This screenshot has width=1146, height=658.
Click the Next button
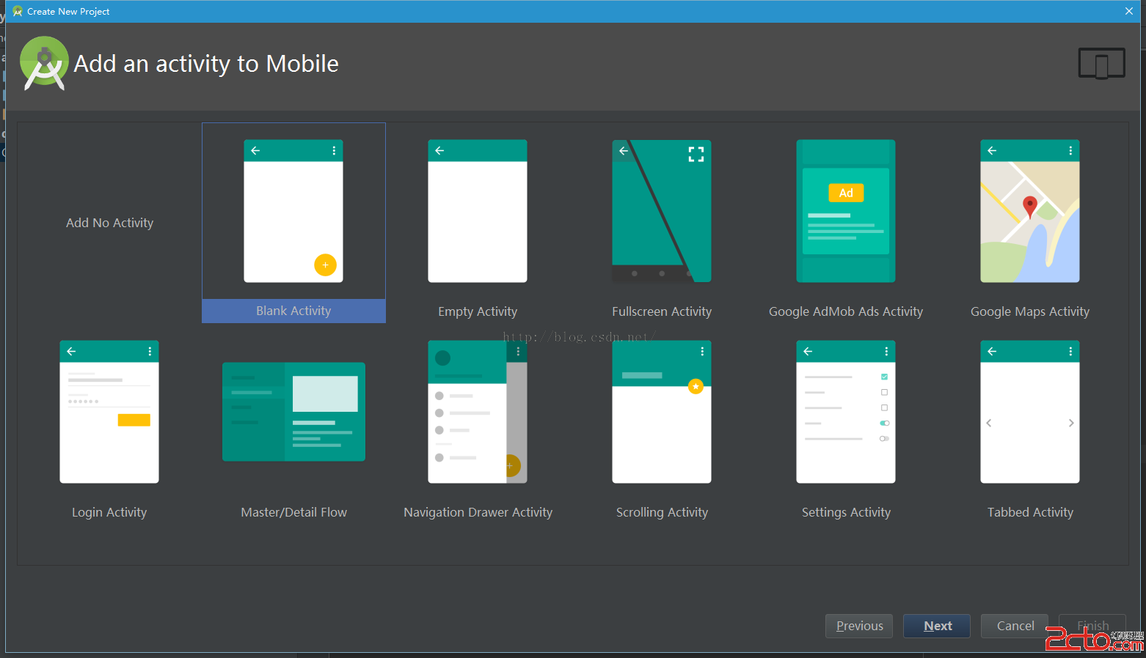(937, 626)
